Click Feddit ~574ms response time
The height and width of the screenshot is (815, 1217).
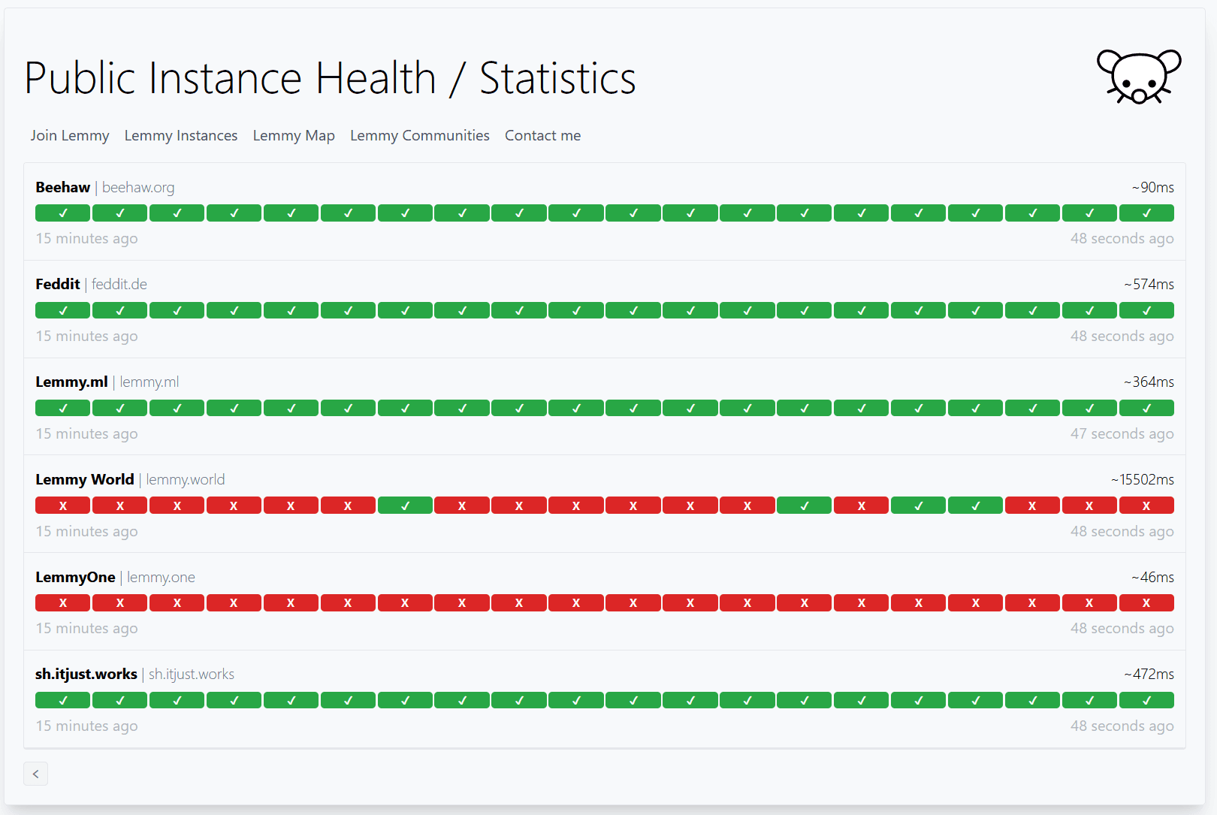1149,285
